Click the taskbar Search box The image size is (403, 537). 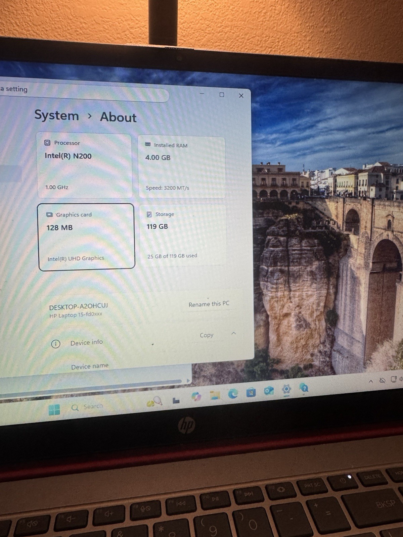pyautogui.click(x=87, y=407)
